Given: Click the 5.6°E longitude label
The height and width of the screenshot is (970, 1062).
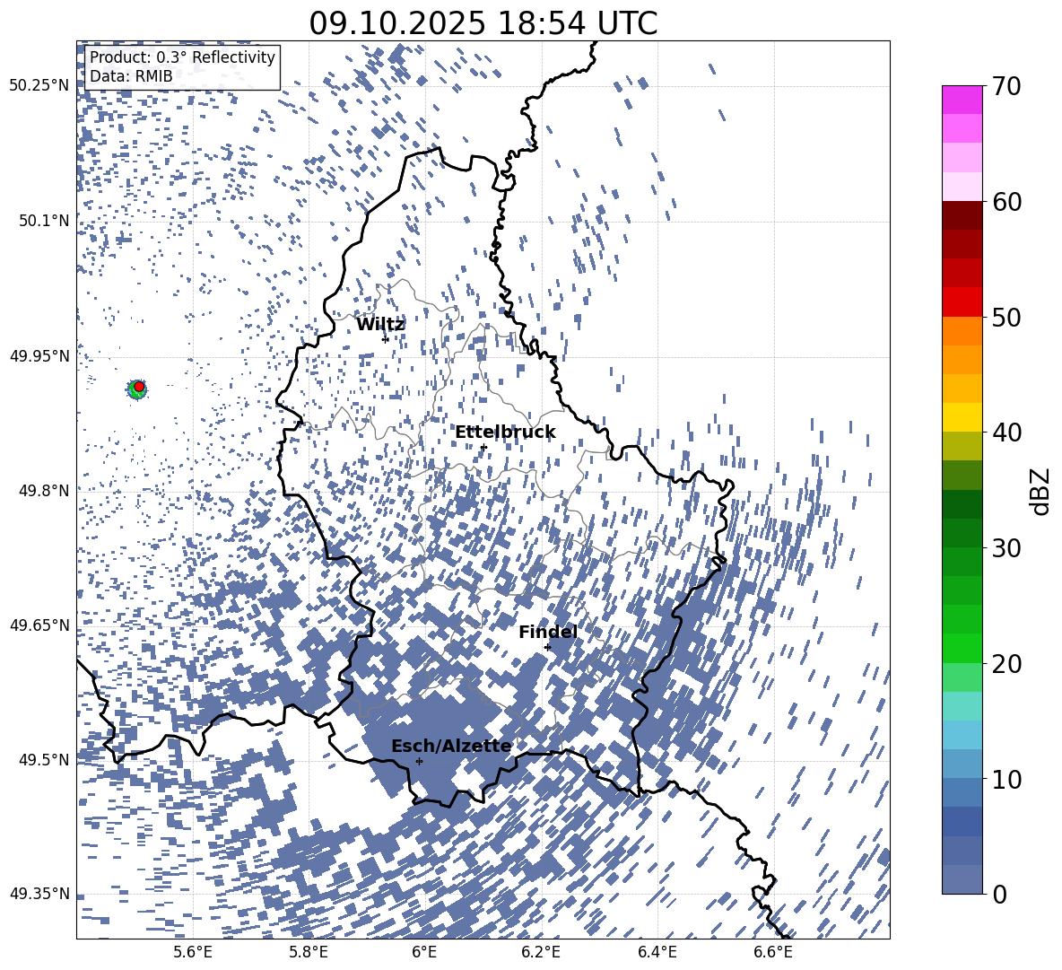Looking at the screenshot, I should tap(192, 952).
